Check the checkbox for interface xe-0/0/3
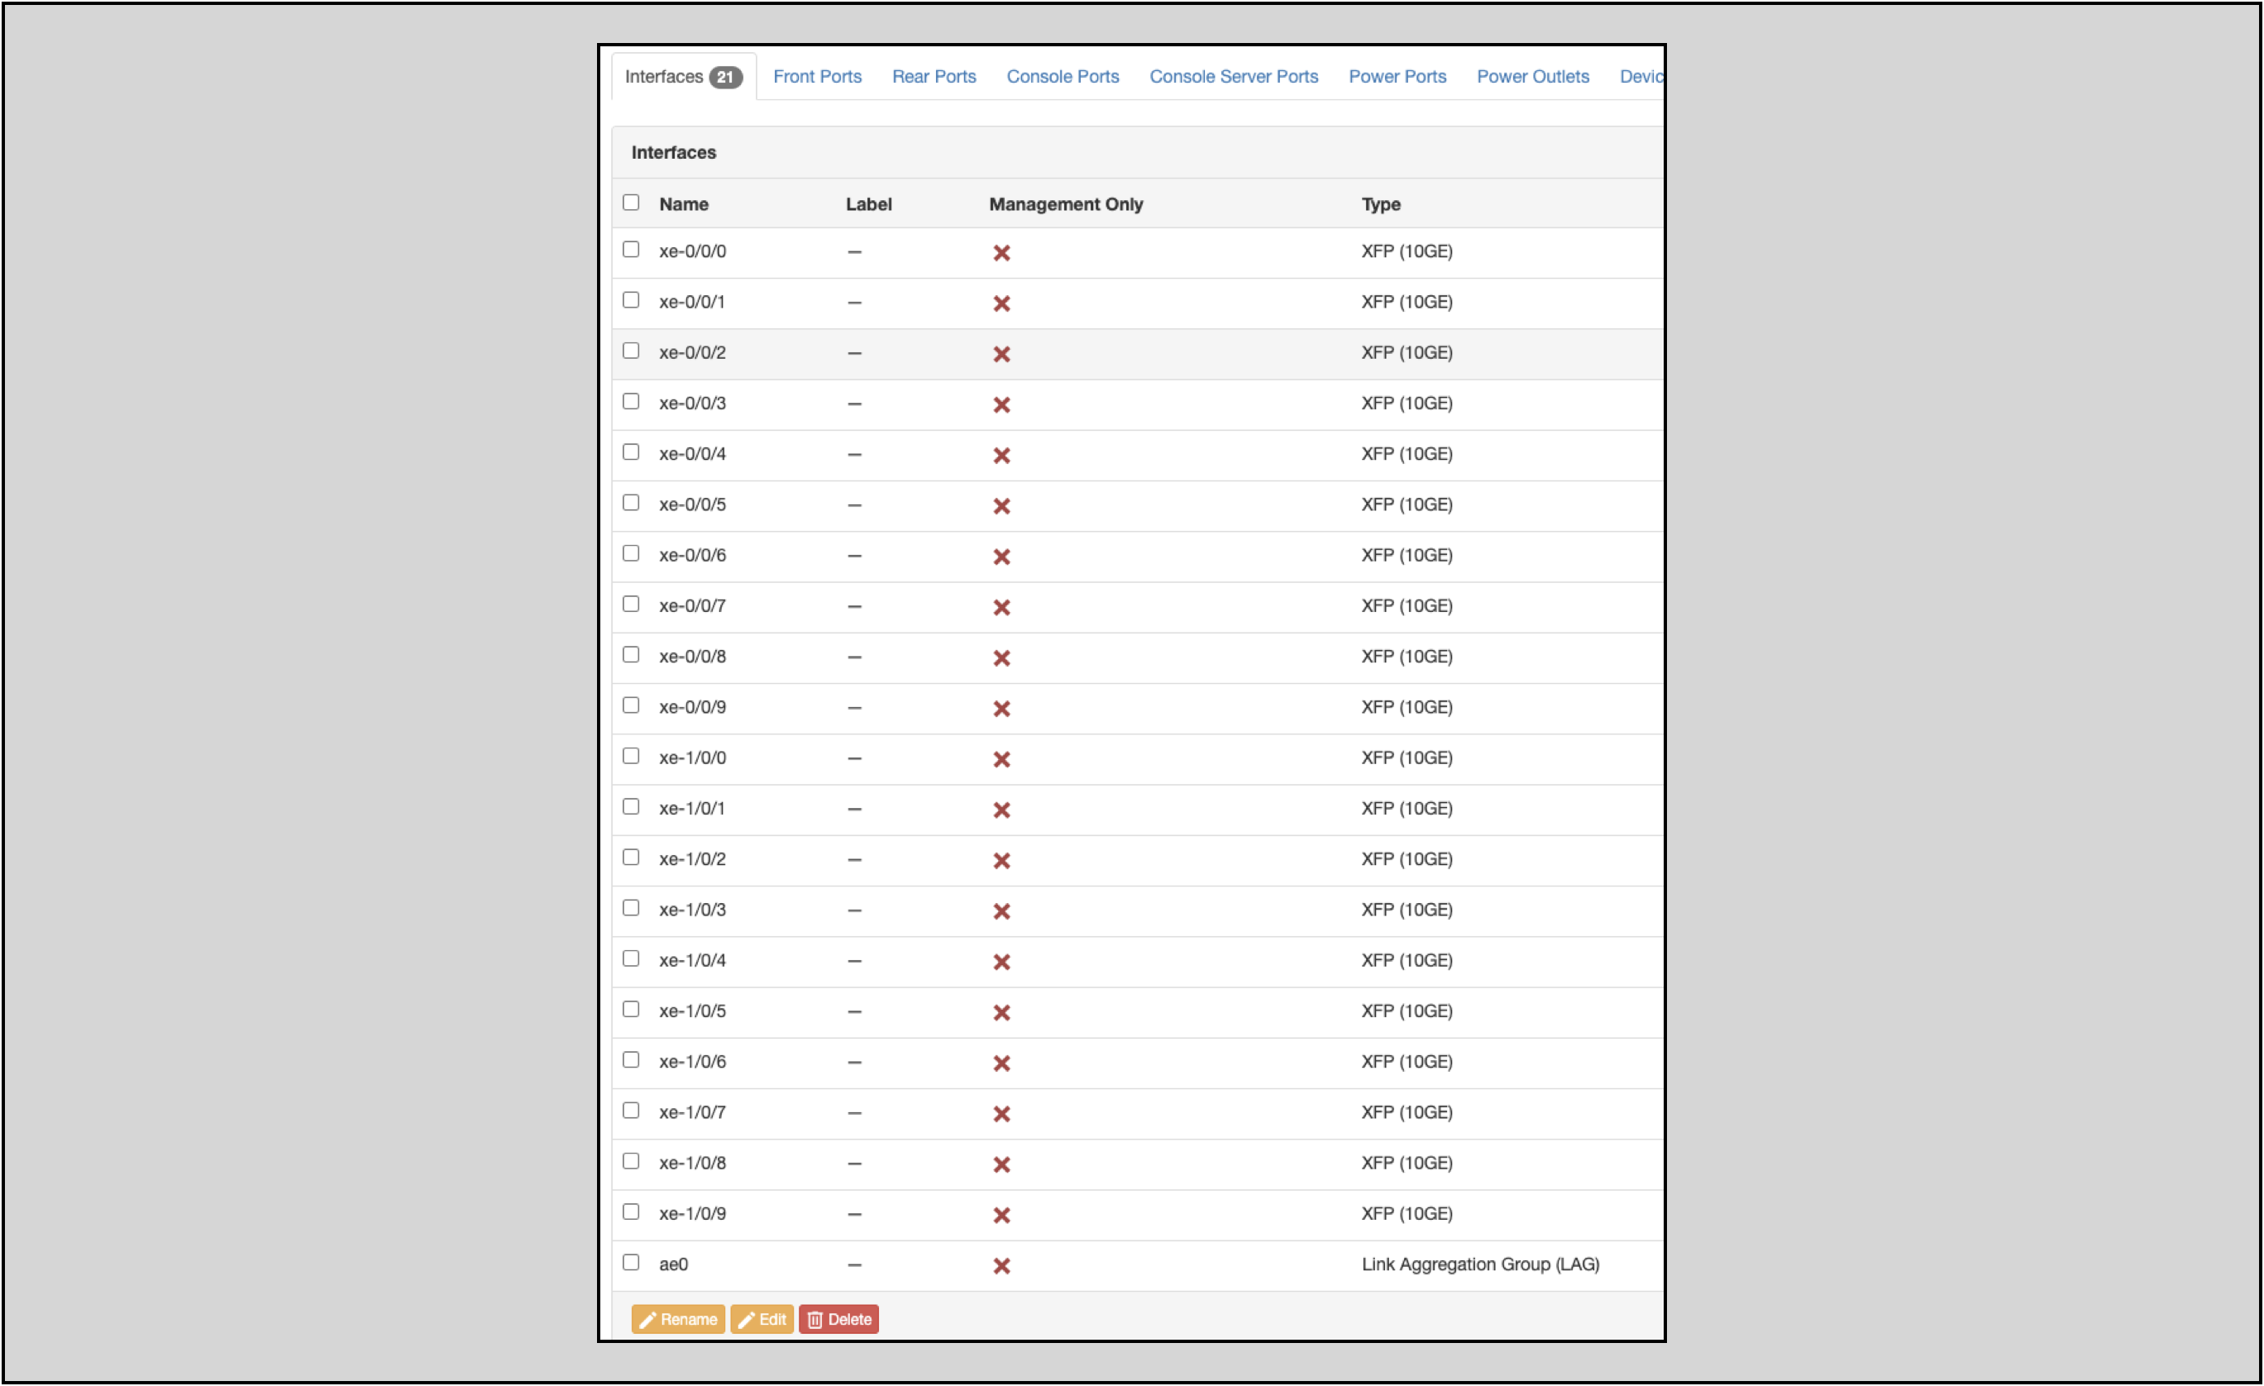This screenshot has height=1386, width=2264. pyautogui.click(x=630, y=401)
